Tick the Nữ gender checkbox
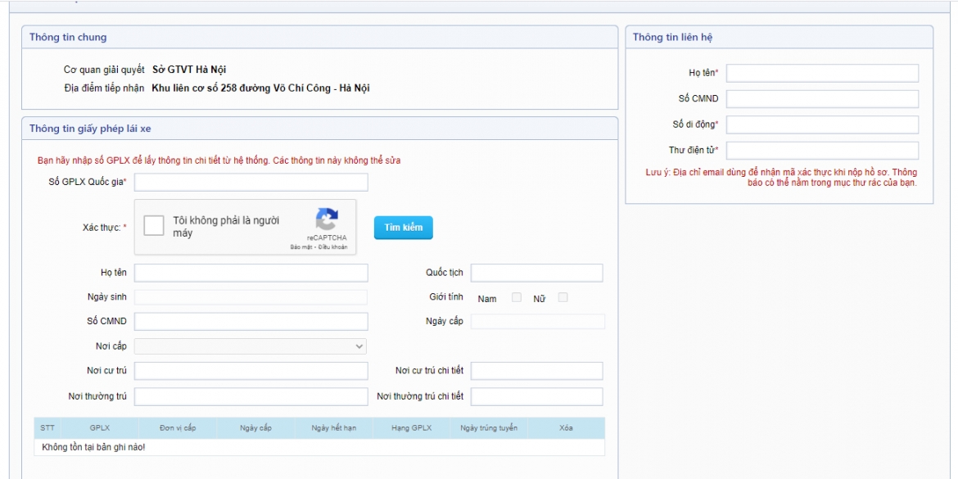 click(563, 297)
